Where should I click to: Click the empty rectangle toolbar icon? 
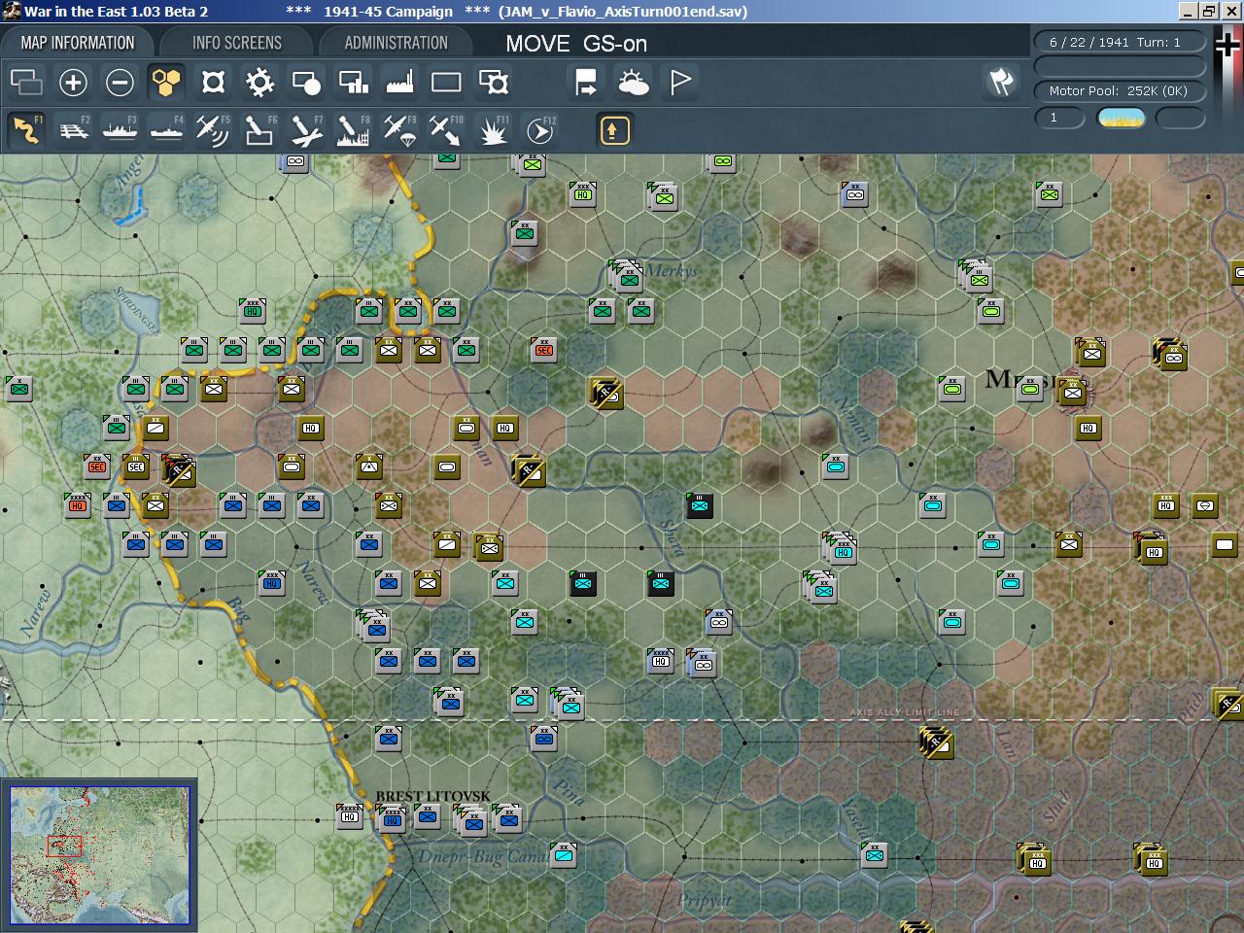(446, 83)
